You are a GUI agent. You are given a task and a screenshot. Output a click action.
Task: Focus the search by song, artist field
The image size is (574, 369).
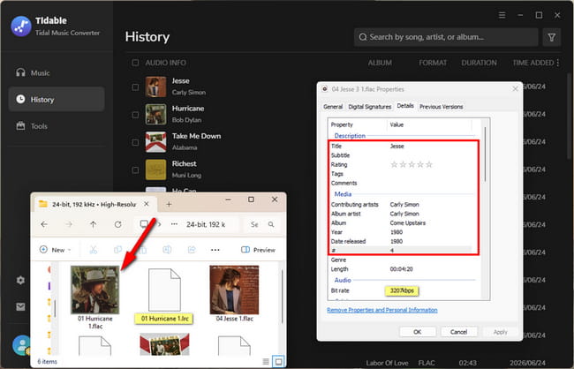pyautogui.click(x=446, y=37)
